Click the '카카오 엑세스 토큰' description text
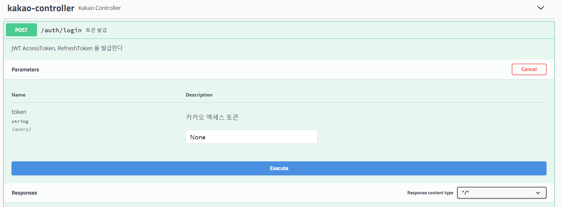The height and width of the screenshot is (207, 563). click(x=212, y=117)
